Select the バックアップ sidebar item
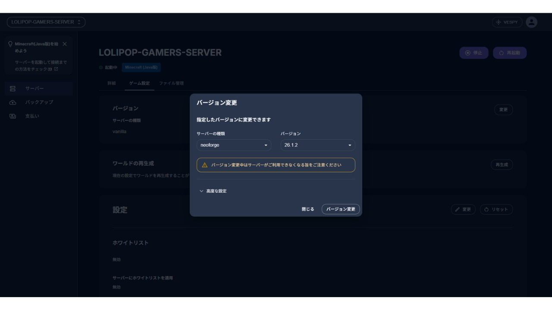Image resolution: width=552 pixels, height=310 pixels. pyautogui.click(x=39, y=102)
